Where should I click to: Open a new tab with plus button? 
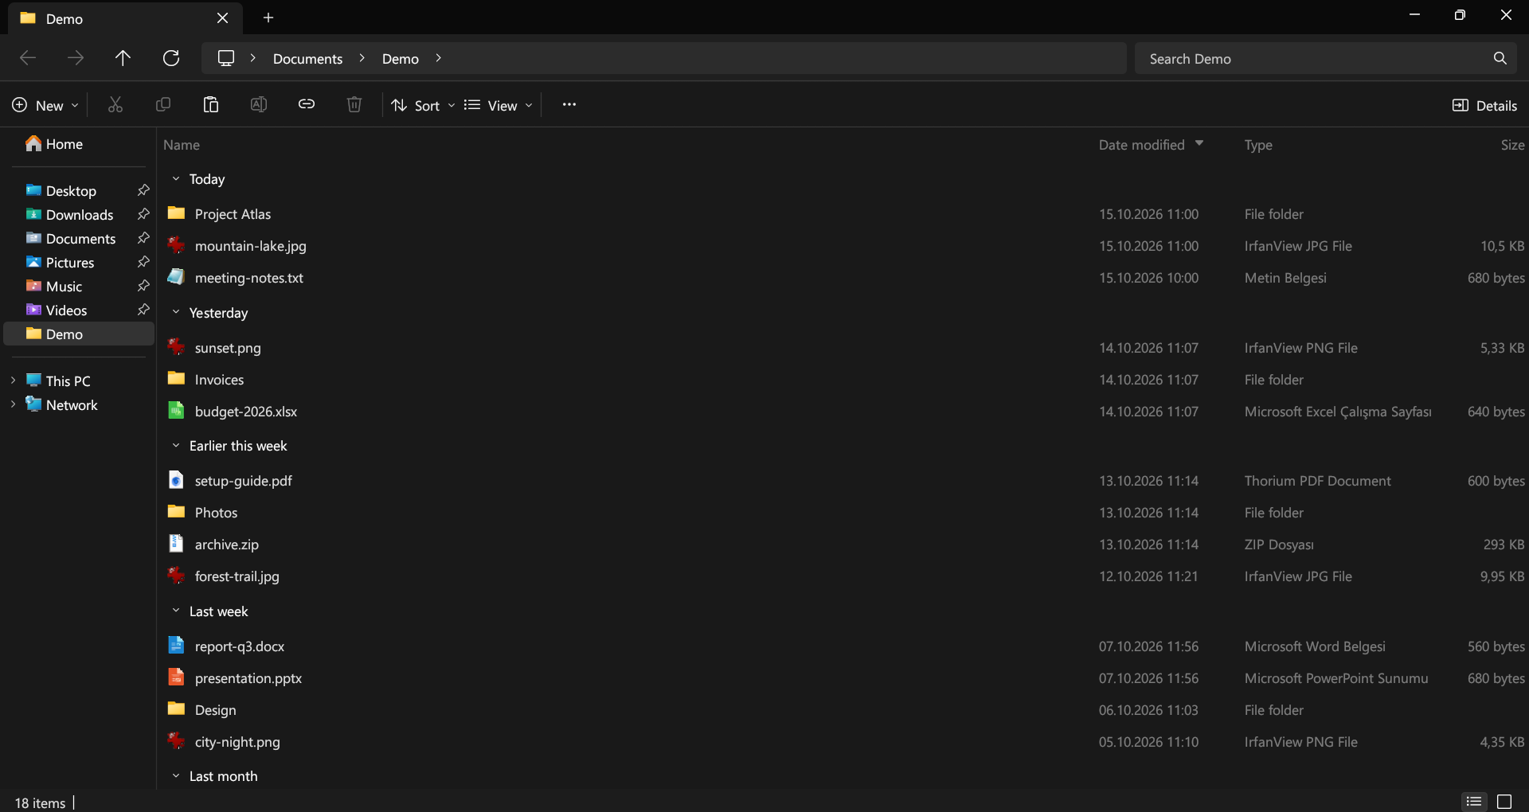point(268,18)
